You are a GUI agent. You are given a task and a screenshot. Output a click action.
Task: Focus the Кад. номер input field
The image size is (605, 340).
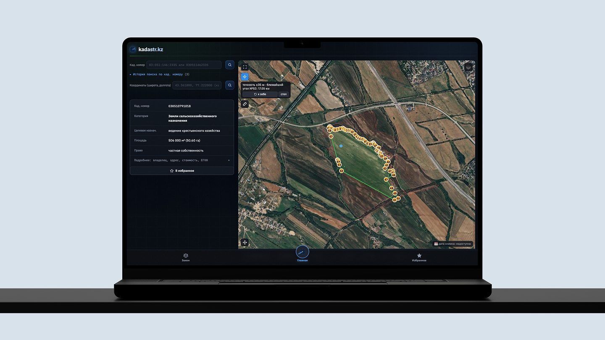click(184, 65)
